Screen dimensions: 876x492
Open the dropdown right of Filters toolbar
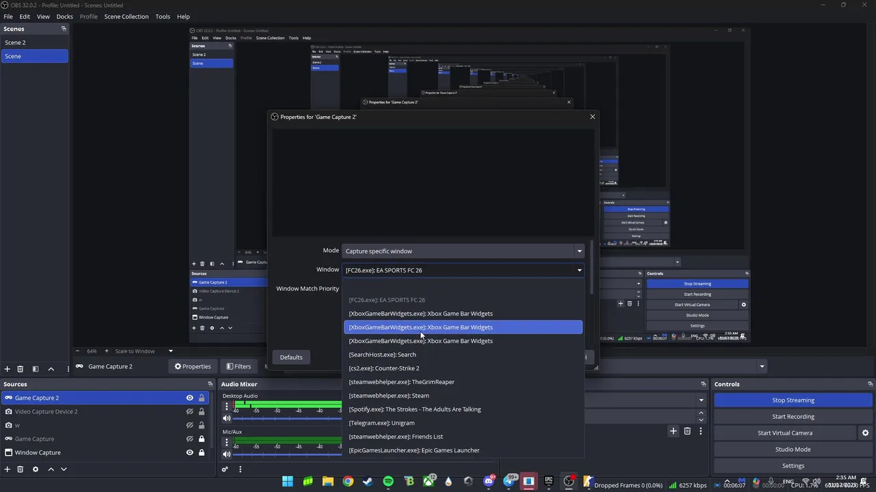coord(762,367)
